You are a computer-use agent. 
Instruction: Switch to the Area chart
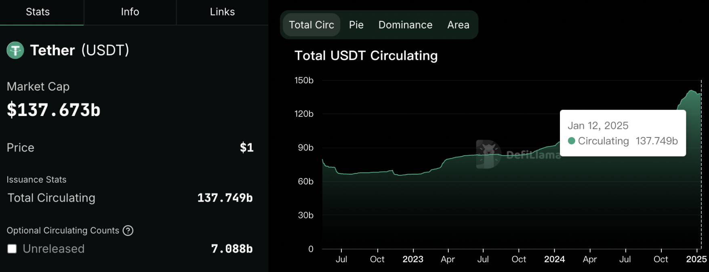click(458, 25)
